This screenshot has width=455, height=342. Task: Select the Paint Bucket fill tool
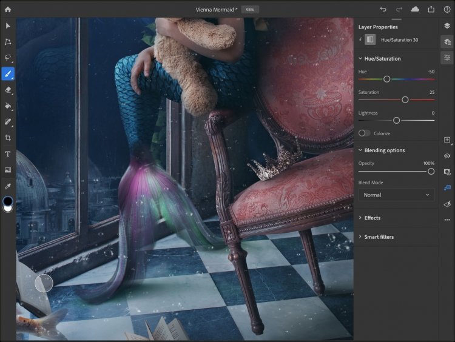[x=8, y=106]
